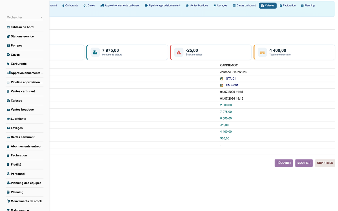The height and width of the screenshot is (211, 338).
Task: Click the cash register icon on Montant de clôture card
Action: 95,52
